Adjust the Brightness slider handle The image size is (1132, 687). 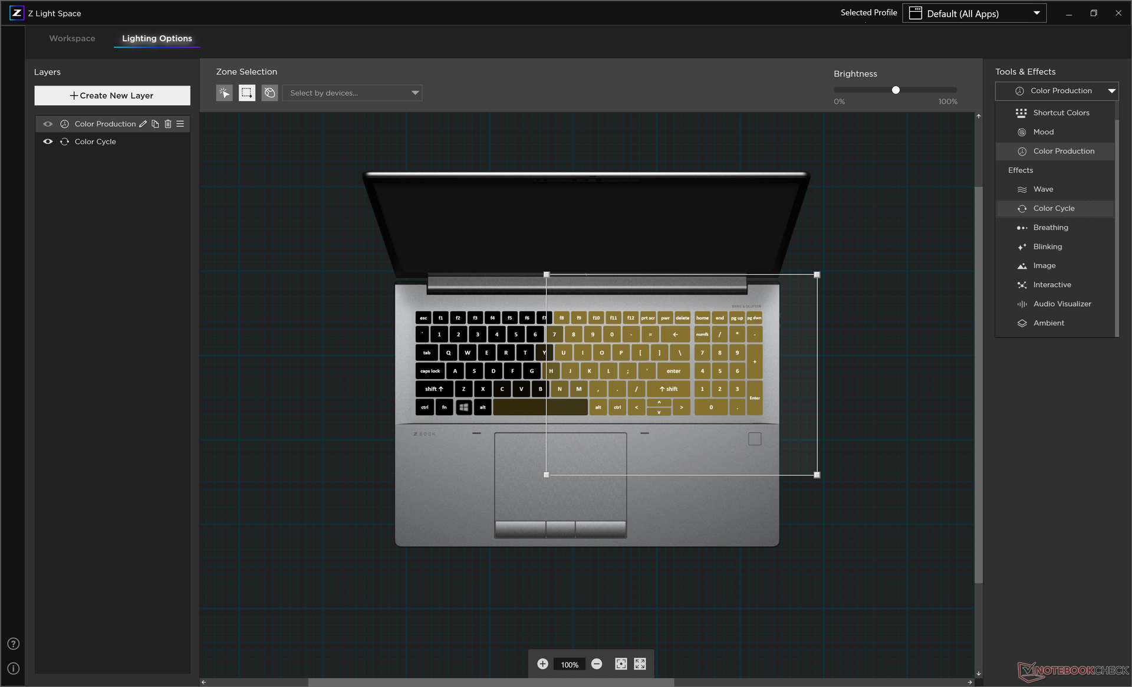(896, 90)
